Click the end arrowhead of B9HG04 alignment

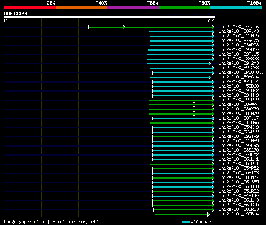pyautogui.click(x=210, y=78)
